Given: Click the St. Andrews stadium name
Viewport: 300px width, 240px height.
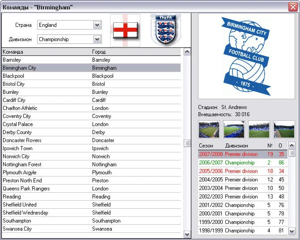Looking at the screenshot, I should point(234,107).
